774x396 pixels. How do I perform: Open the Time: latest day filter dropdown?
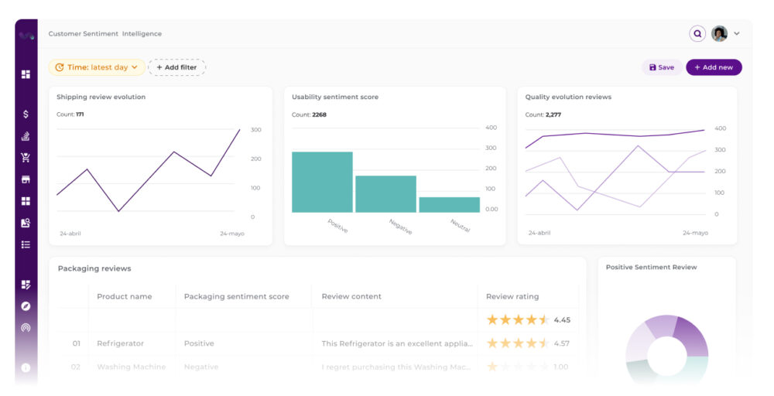point(96,67)
